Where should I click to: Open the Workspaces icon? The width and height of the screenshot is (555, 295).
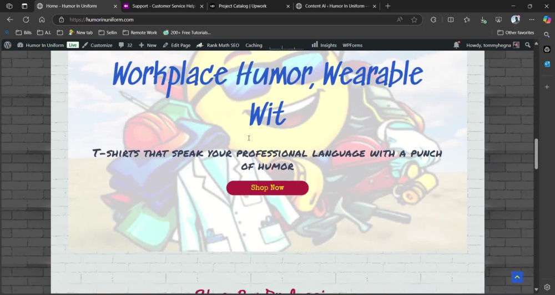(9, 6)
